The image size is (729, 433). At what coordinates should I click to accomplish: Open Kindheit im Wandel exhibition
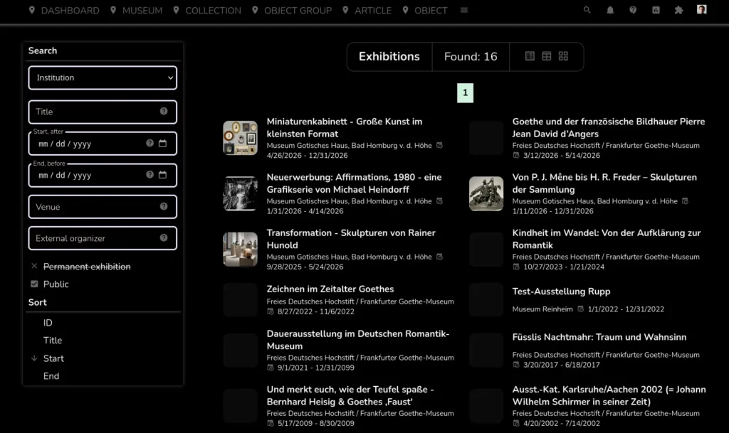point(607,239)
